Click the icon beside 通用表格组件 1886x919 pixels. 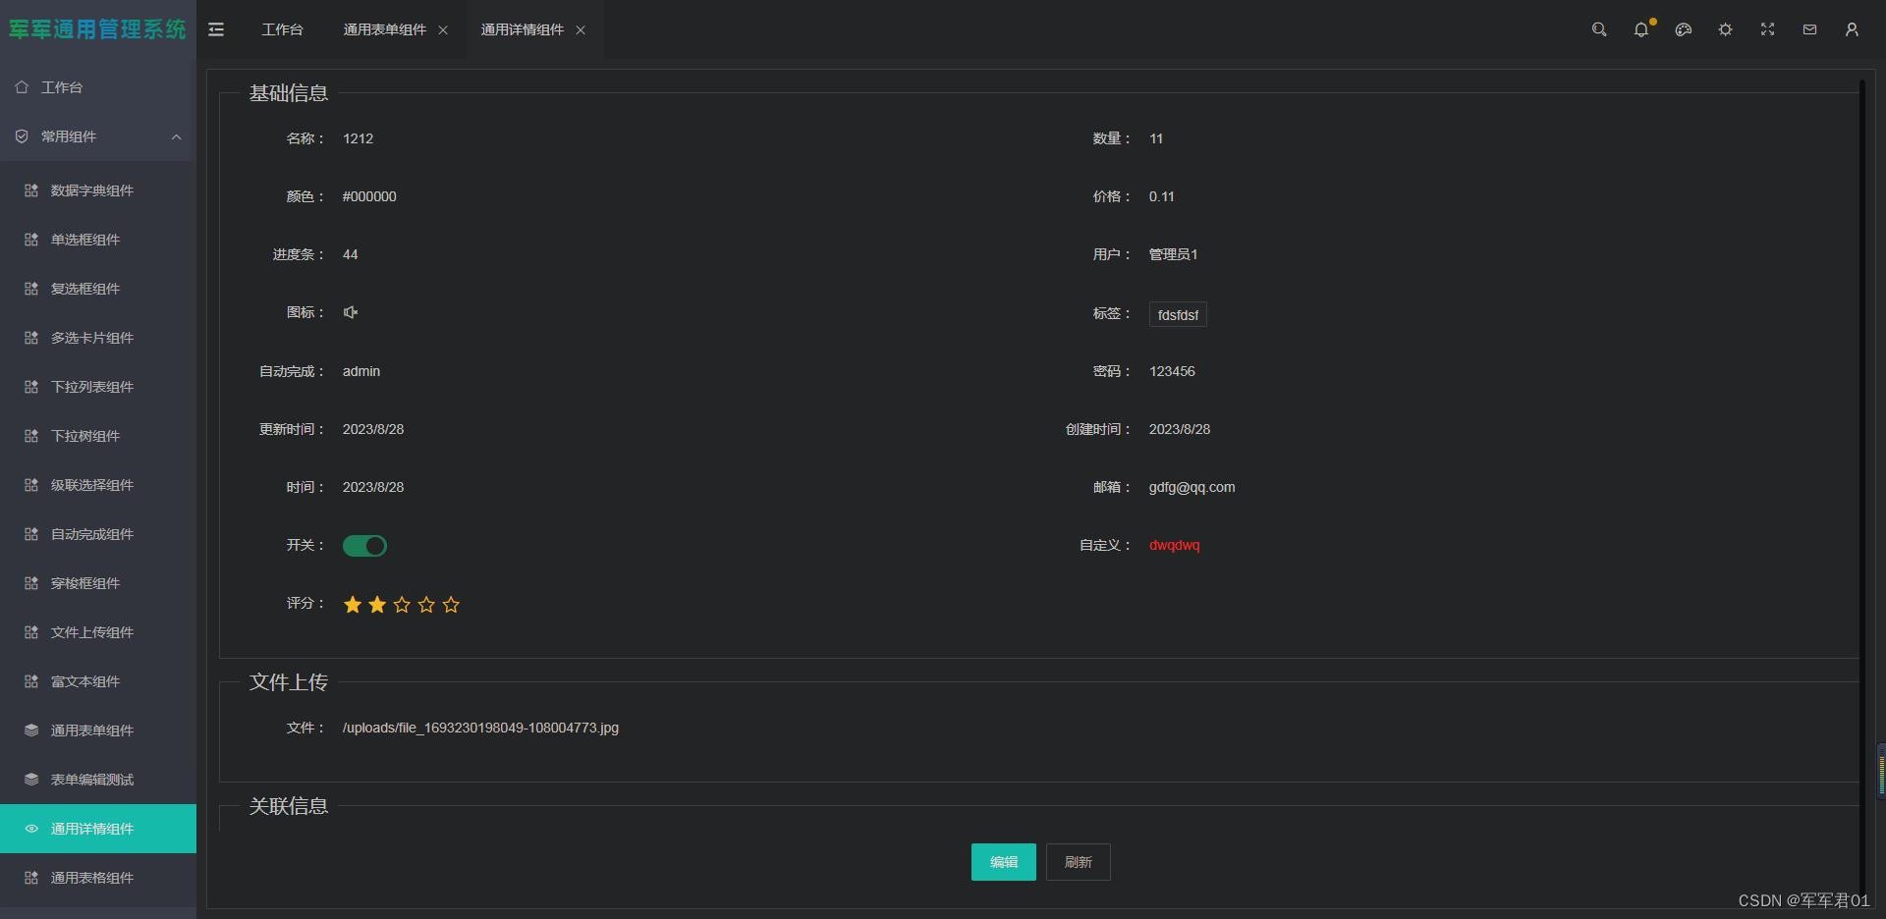click(31, 878)
